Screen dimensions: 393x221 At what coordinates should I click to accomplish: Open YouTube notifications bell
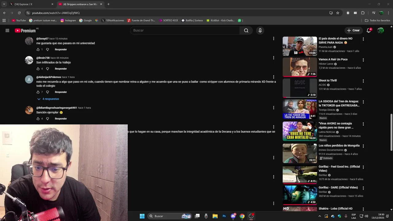(x=369, y=30)
